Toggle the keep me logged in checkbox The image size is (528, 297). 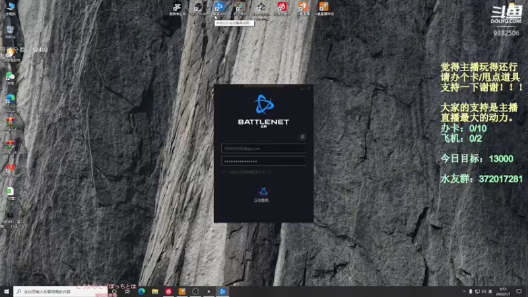click(x=224, y=172)
